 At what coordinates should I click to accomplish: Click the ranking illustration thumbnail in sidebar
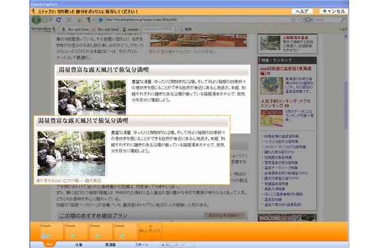point(272,118)
